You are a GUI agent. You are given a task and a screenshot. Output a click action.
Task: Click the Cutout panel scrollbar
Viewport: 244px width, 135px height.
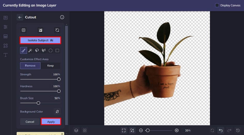click(66, 75)
